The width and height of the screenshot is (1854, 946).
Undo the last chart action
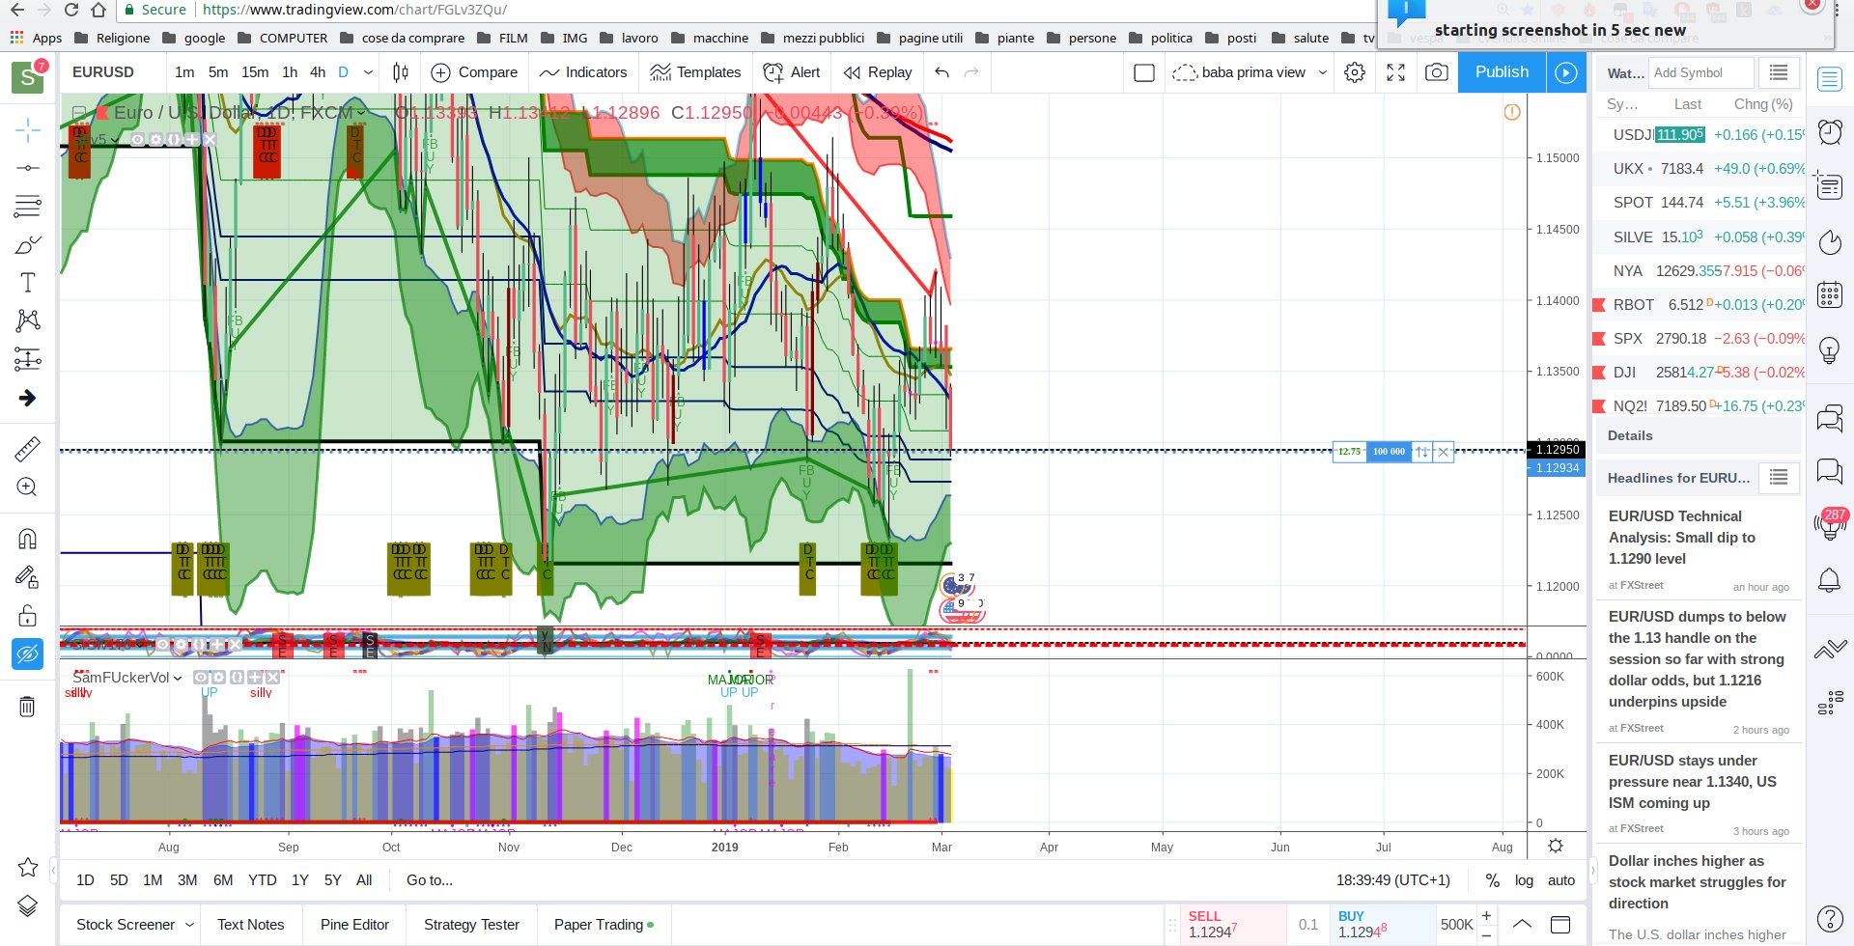[941, 72]
